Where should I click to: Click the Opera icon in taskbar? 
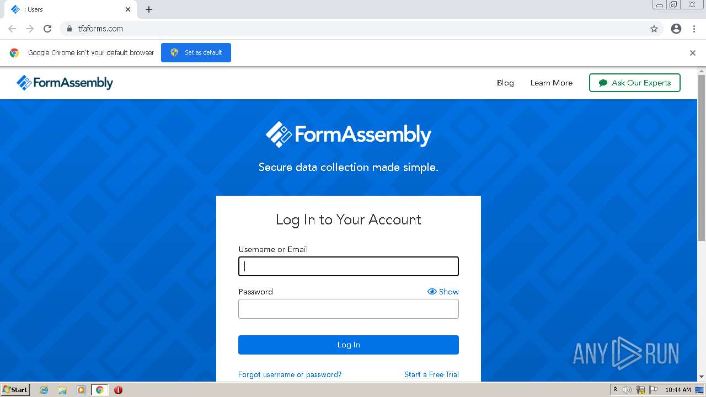[118, 390]
